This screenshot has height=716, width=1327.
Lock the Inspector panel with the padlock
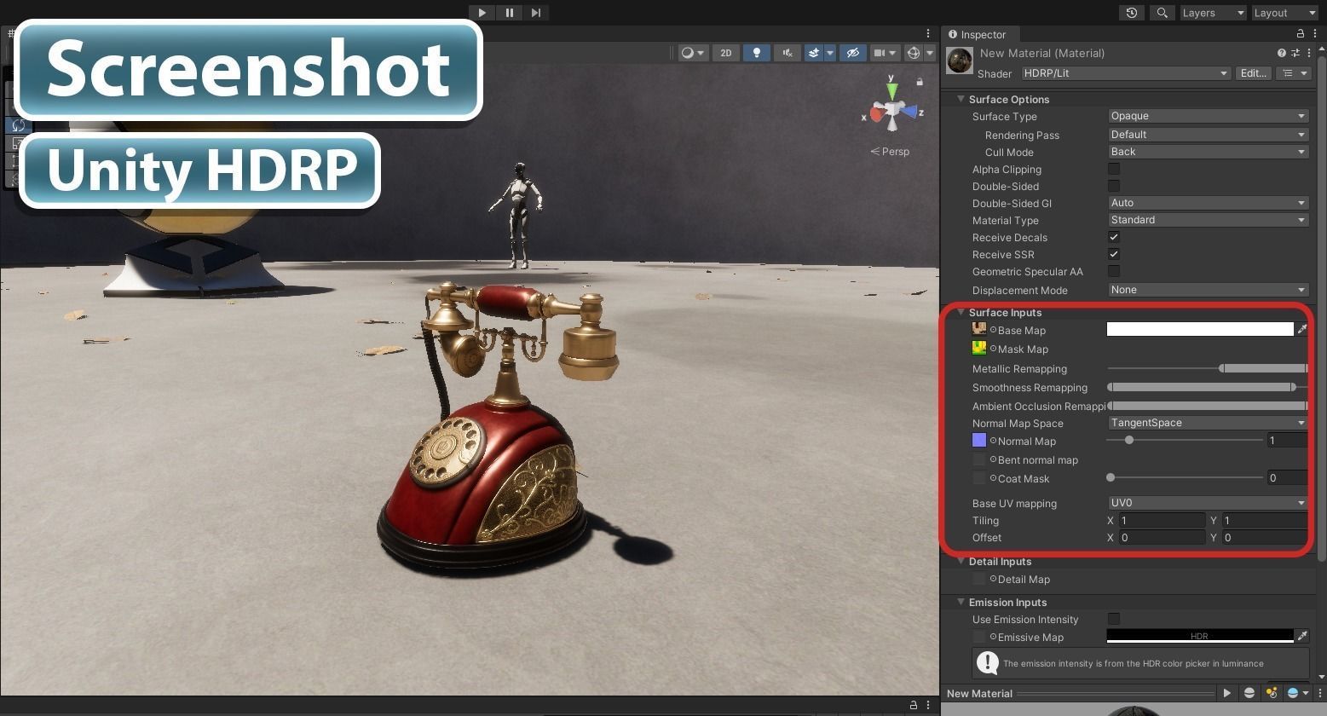[x=1301, y=34]
